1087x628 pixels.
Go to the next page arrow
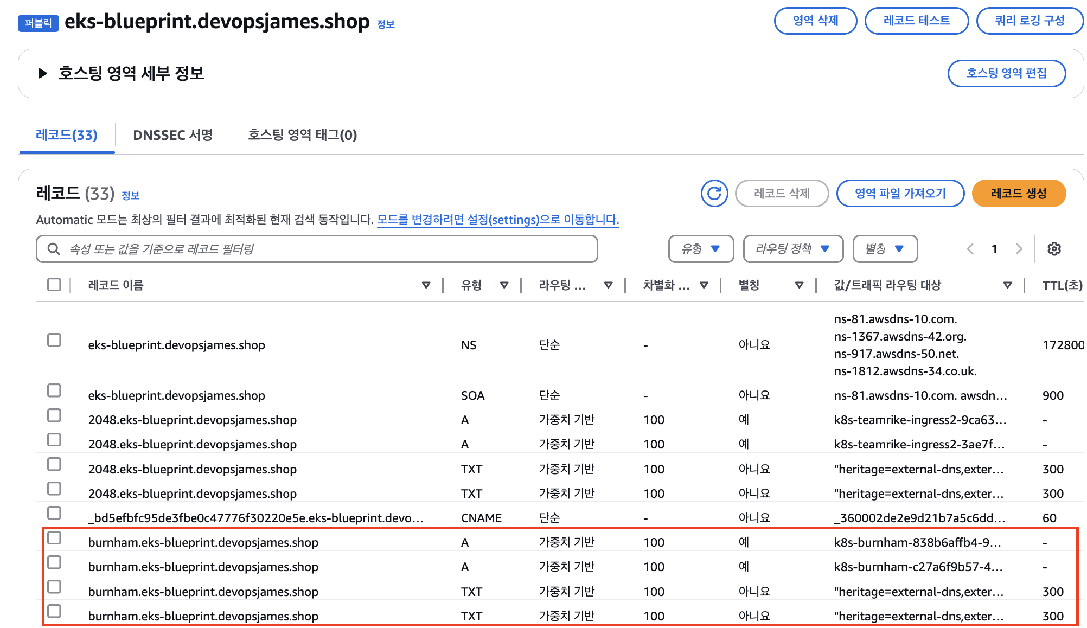tap(1019, 249)
